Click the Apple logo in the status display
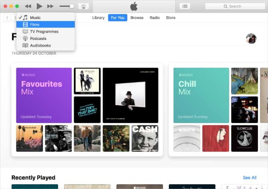The image size is (268, 189). [134, 6]
